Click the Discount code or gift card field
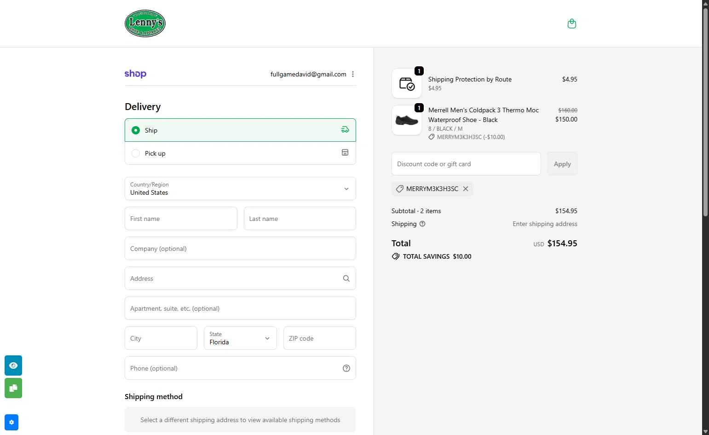 click(x=466, y=164)
